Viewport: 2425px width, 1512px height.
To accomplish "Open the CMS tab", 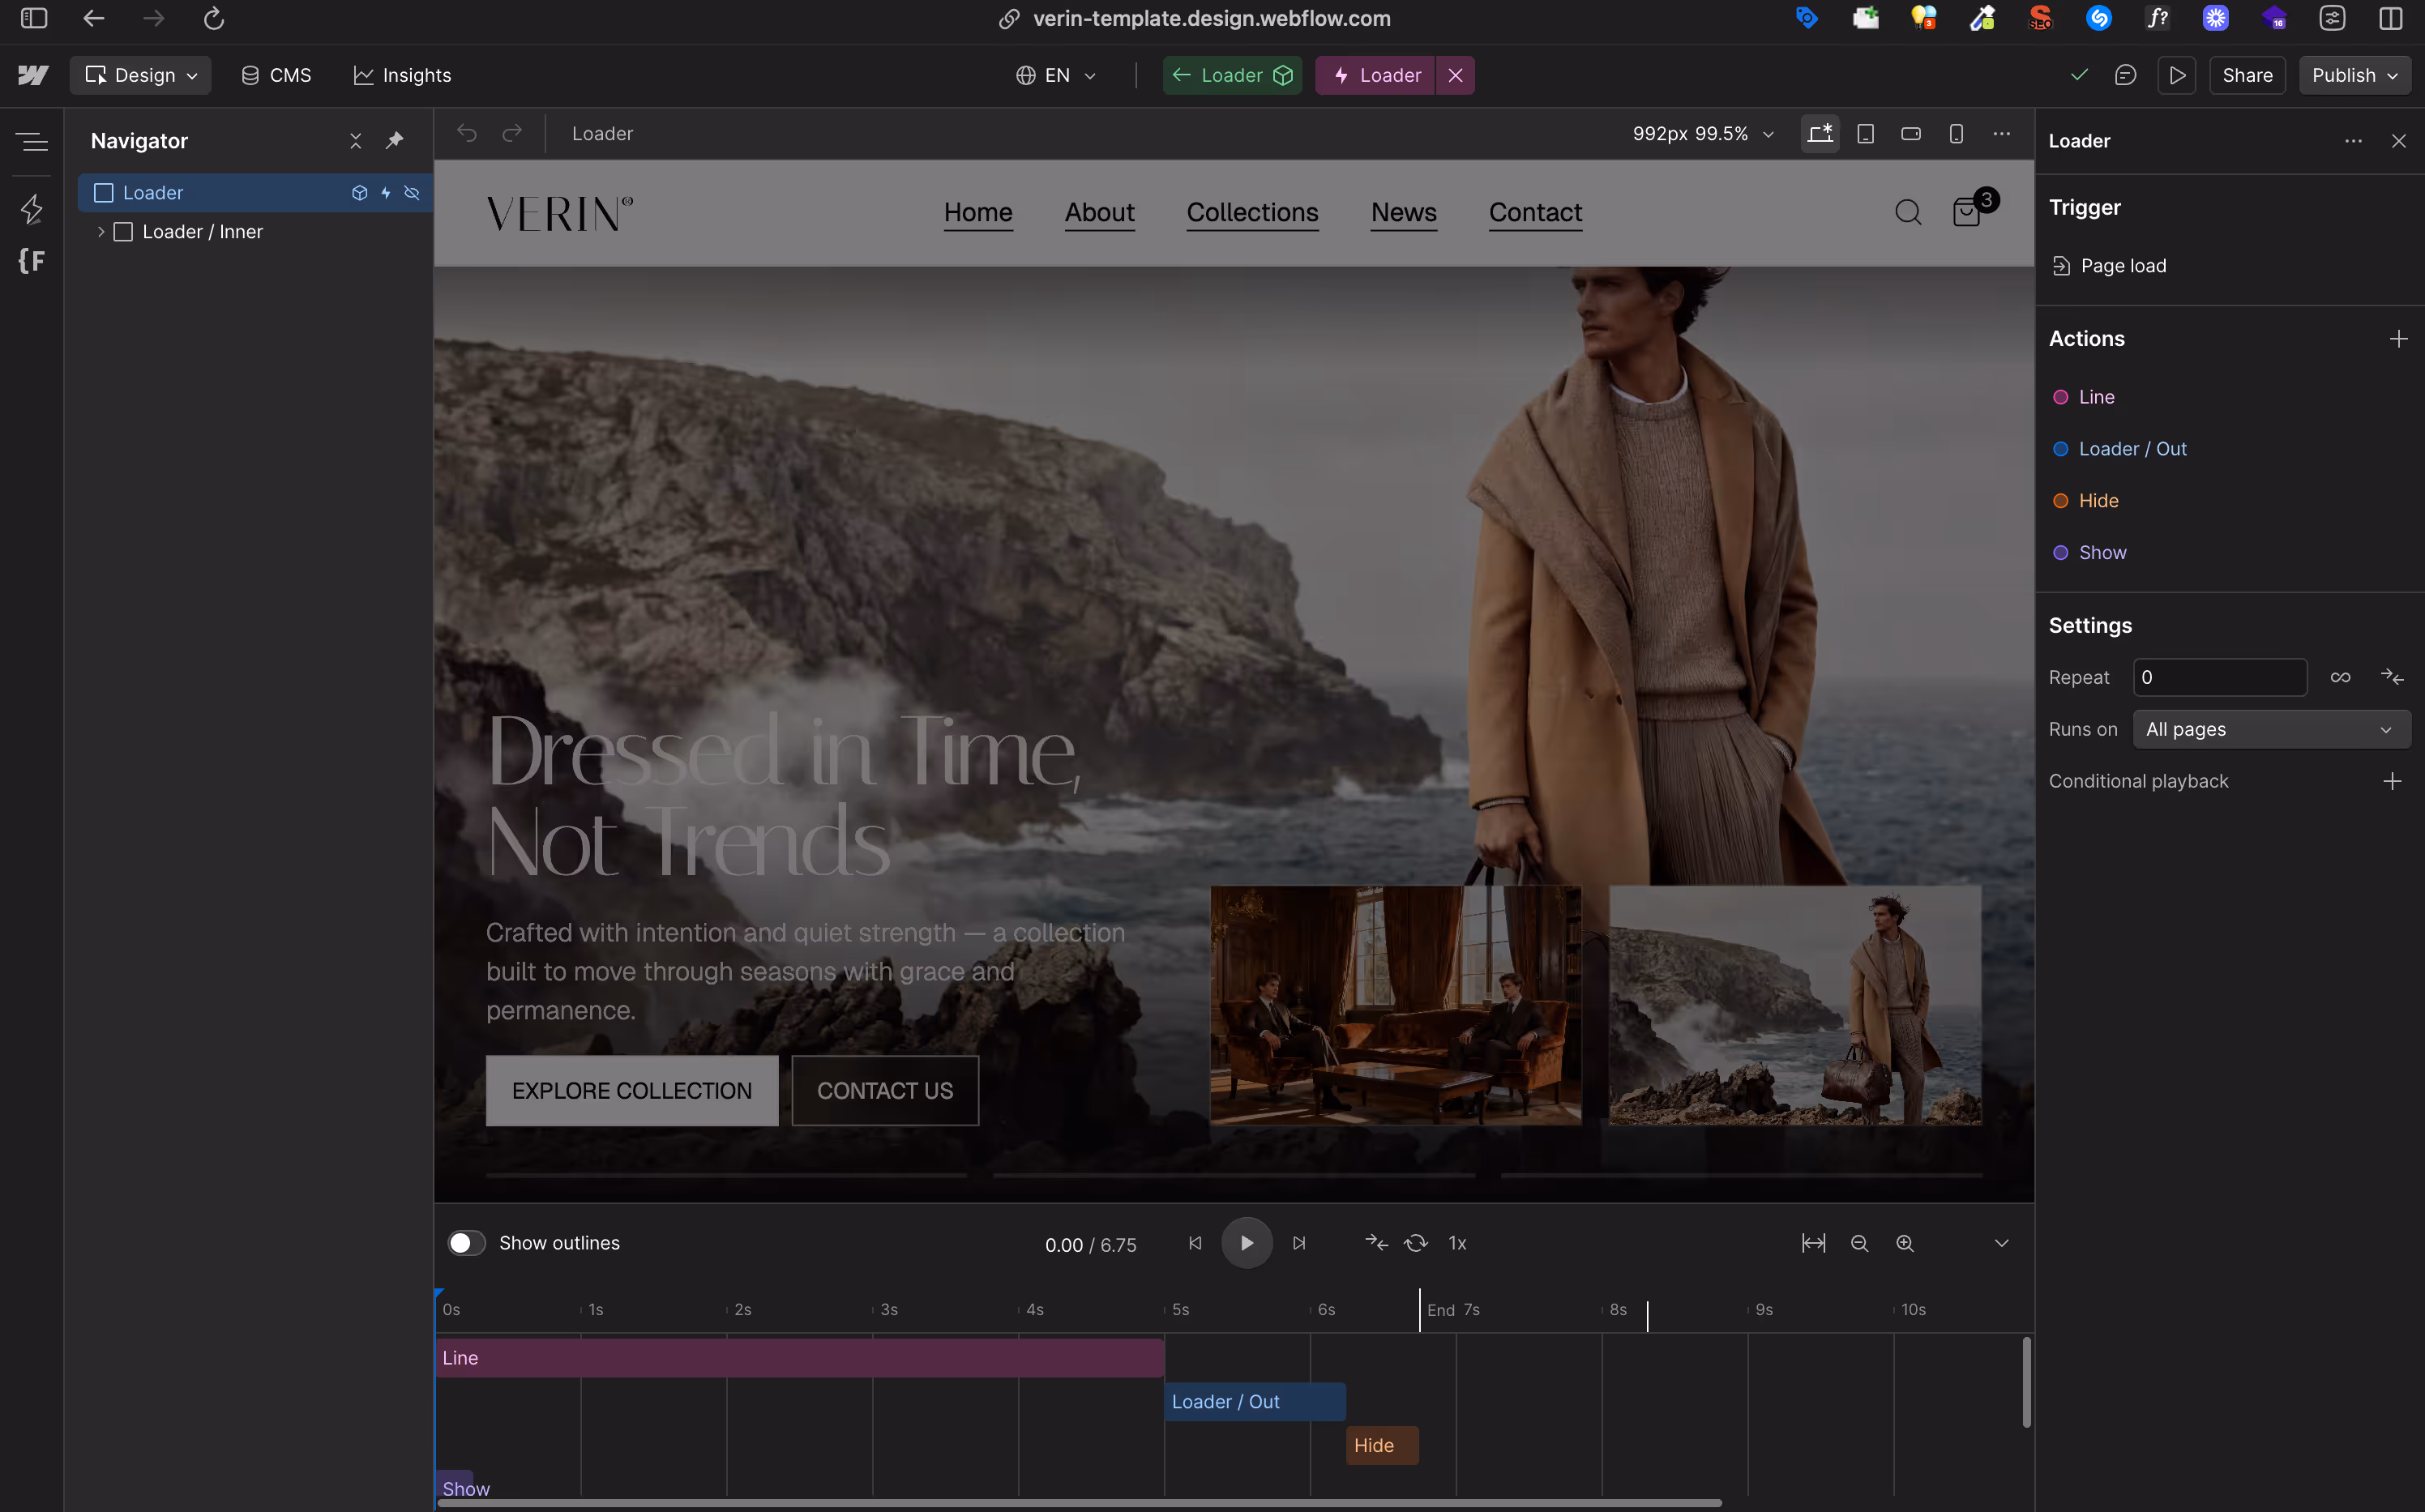I will pyautogui.click(x=276, y=75).
